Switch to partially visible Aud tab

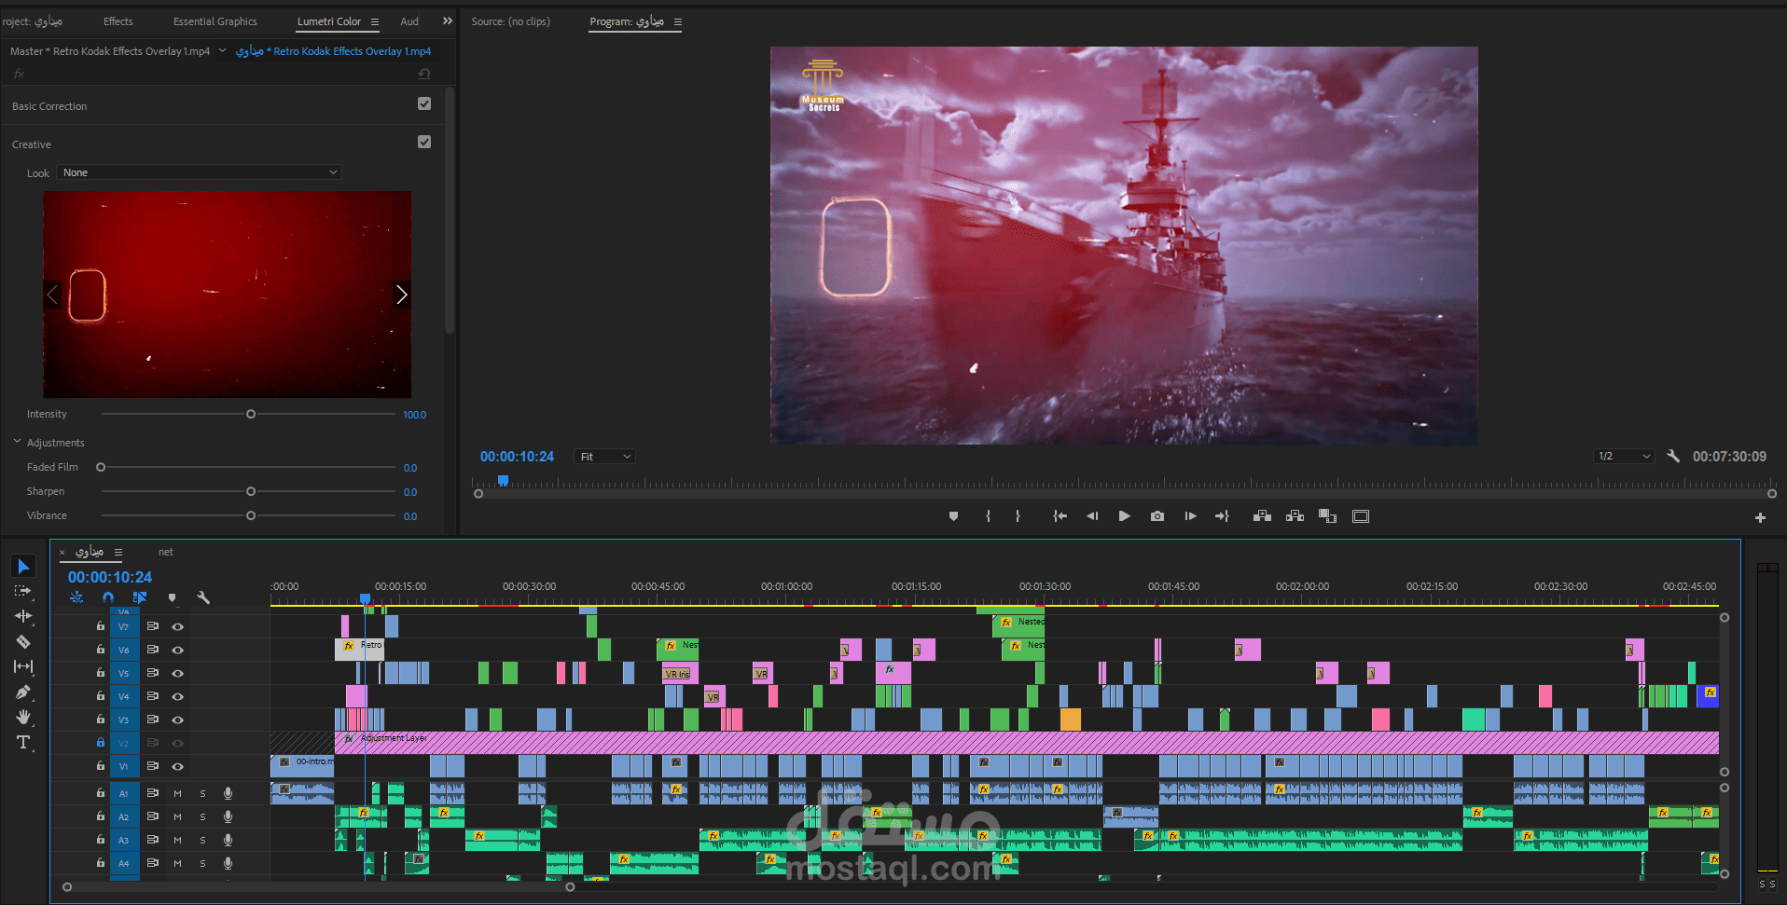click(x=409, y=21)
